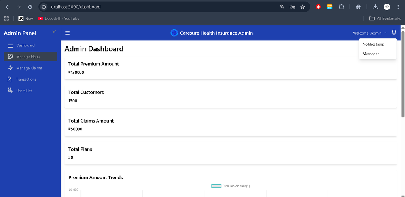The width and height of the screenshot is (405, 197).
Task: Open the Extensions puzzle icon
Action: 341,7
